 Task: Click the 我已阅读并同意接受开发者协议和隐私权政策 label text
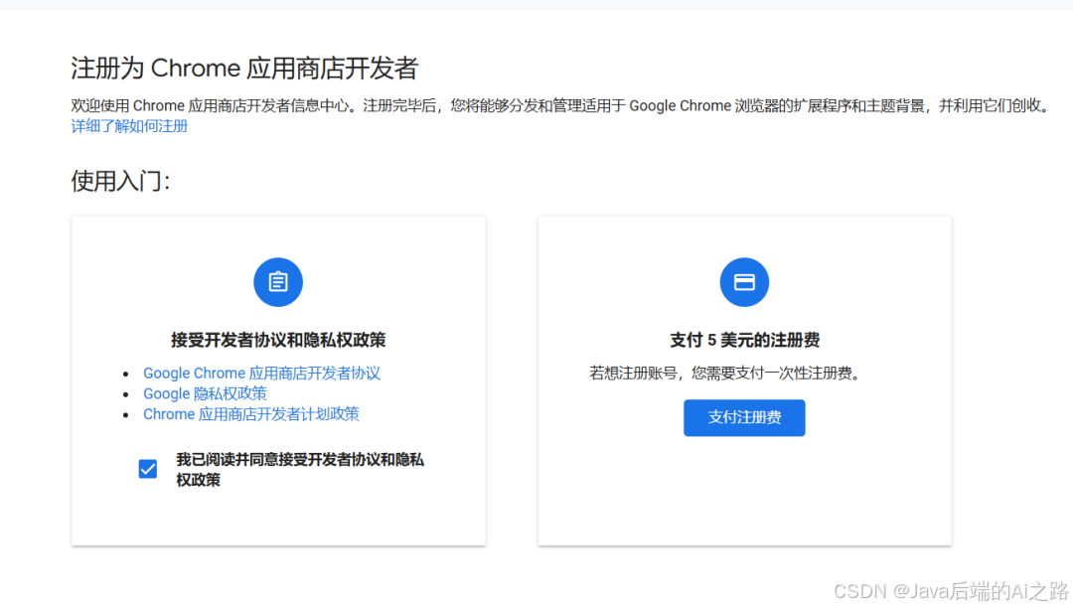coord(300,469)
